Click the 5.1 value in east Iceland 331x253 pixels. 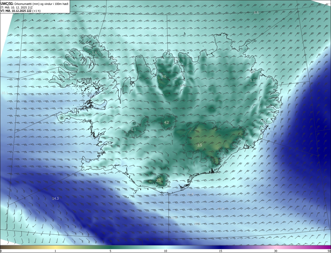pos(252,81)
